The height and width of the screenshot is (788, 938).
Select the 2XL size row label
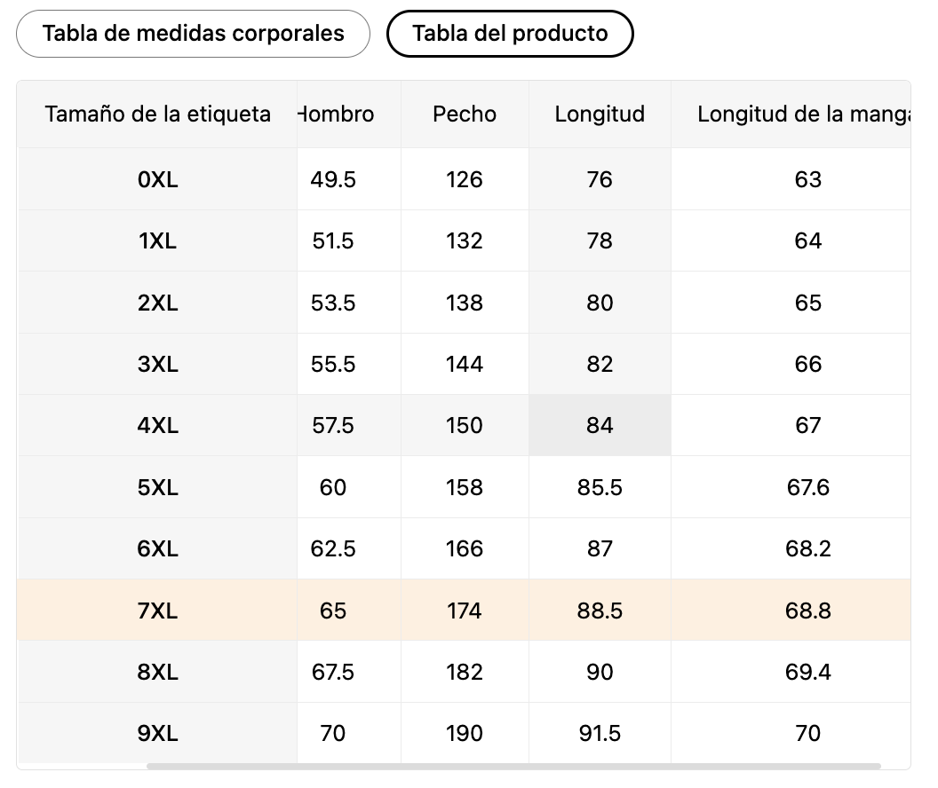tap(158, 303)
